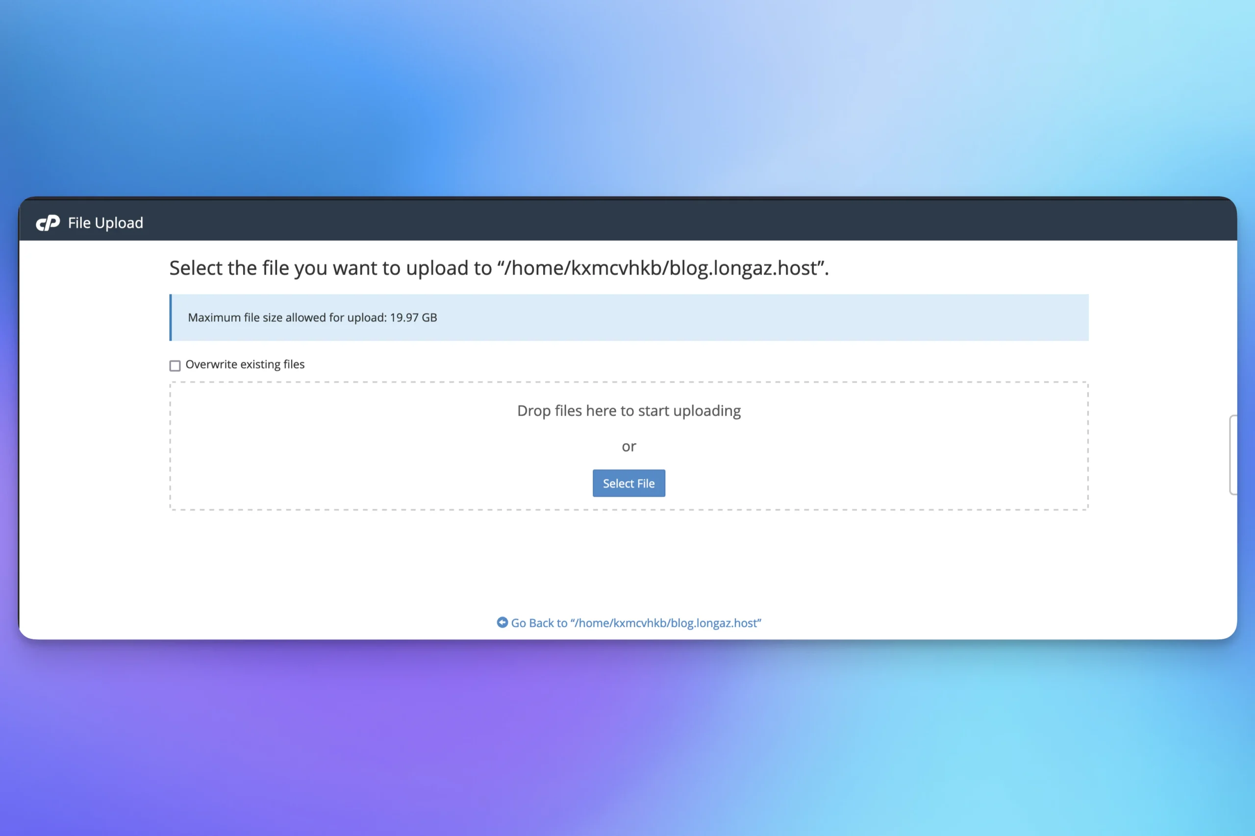
Task: Click the "Overwrite existing files" label text
Action: click(x=245, y=364)
